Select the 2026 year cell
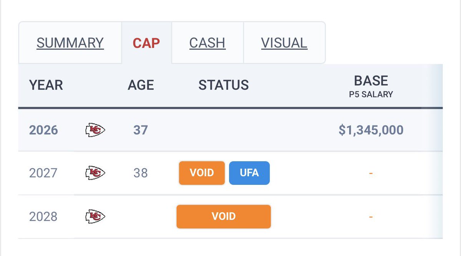 point(43,130)
